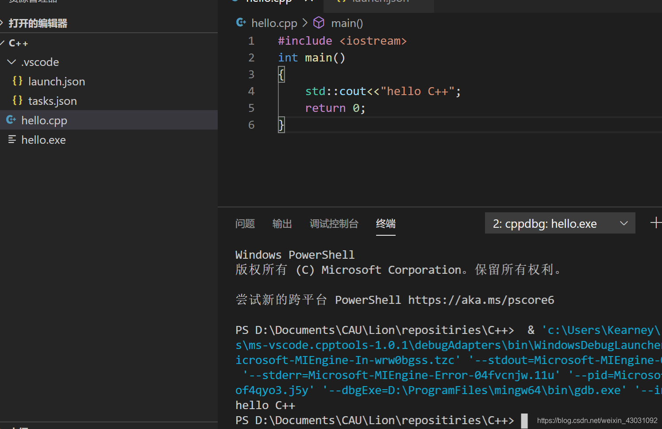
Task: Click the gdb.exe debugger path text in terminal
Action: click(x=473, y=390)
